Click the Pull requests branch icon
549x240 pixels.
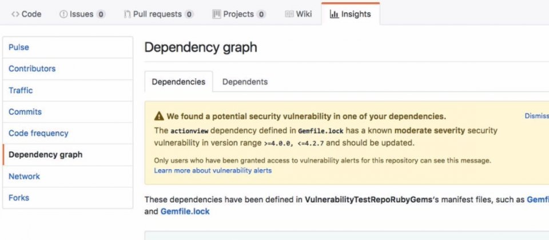click(127, 14)
